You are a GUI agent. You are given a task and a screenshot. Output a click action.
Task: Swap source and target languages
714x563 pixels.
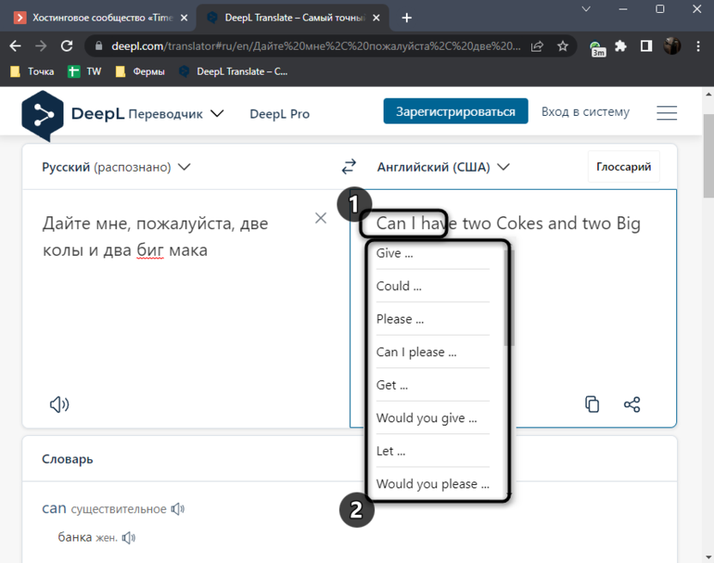pyautogui.click(x=348, y=166)
